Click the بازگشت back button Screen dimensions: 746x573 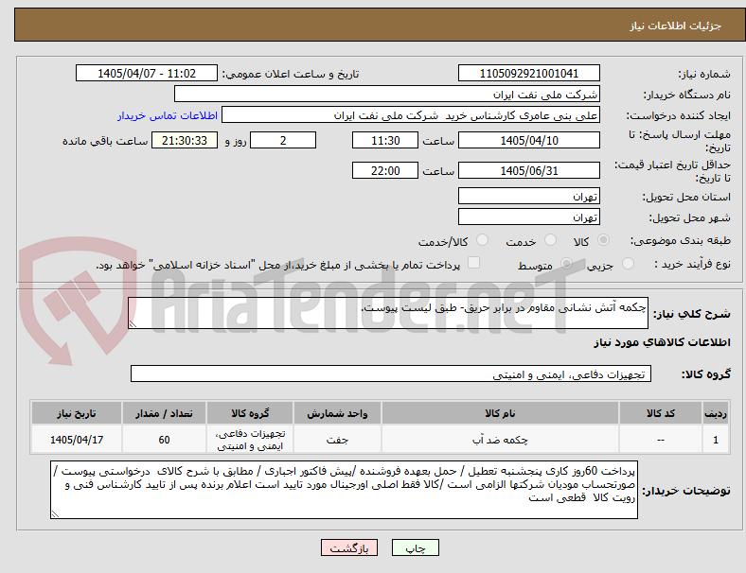(349, 547)
